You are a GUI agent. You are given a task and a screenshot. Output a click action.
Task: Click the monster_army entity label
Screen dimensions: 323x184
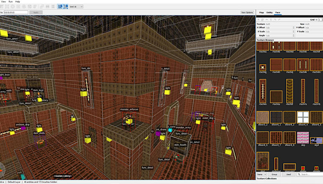183,128
